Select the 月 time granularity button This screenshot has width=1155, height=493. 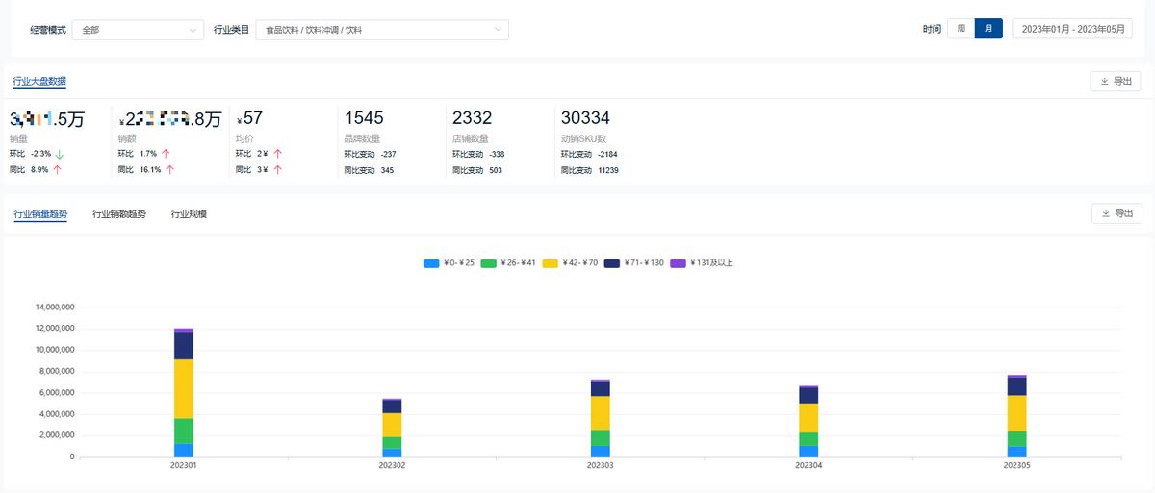(x=988, y=29)
